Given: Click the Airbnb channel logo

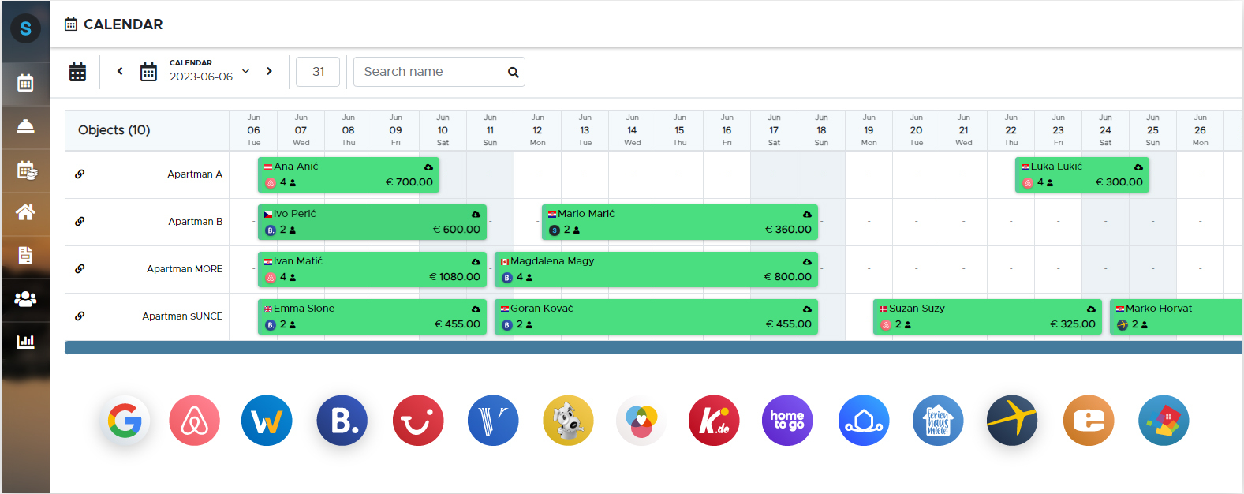Looking at the screenshot, I should 194,421.
